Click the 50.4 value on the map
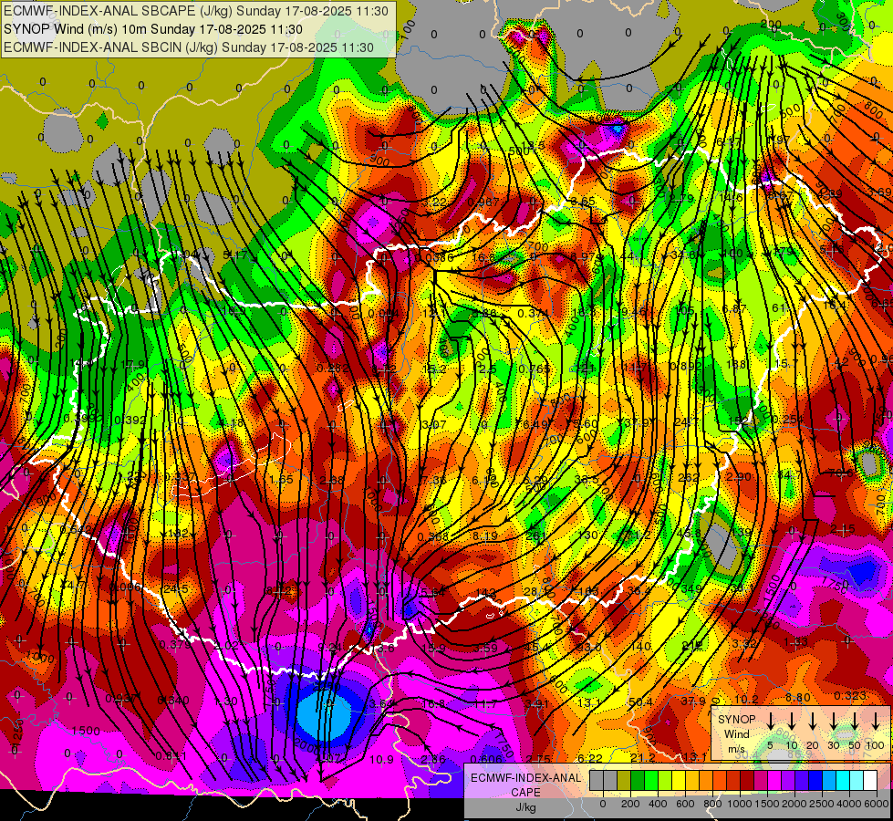The width and height of the screenshot is (893, 821). (640, 701)
